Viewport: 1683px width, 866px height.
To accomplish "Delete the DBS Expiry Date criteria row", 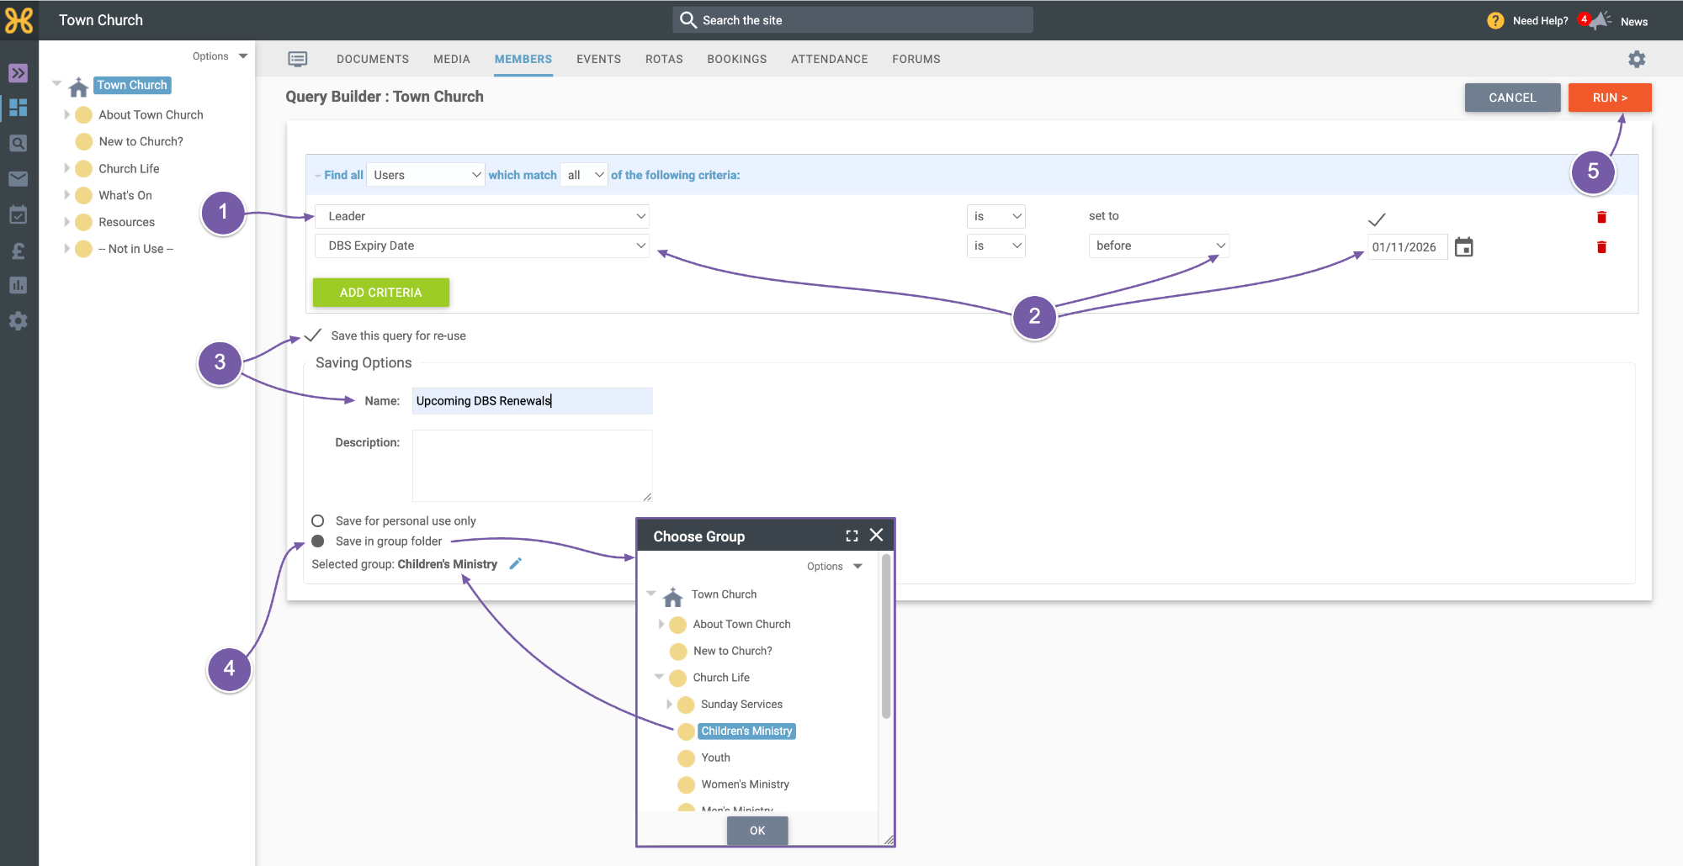I will pos(1601,247).
